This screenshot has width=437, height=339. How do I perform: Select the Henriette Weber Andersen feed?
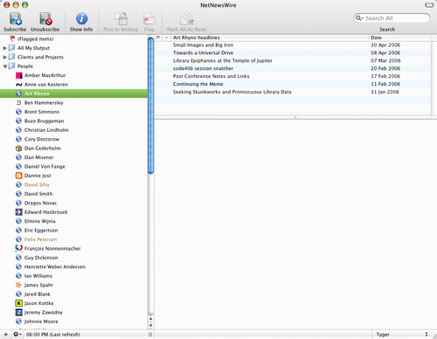pyautogui.click(x=55, y=266)
